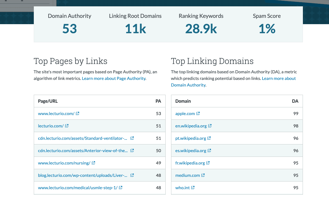Click the Domain column header
Image resolution: width=329 pixels, height=201 pixels.
(x=183, y=101)
